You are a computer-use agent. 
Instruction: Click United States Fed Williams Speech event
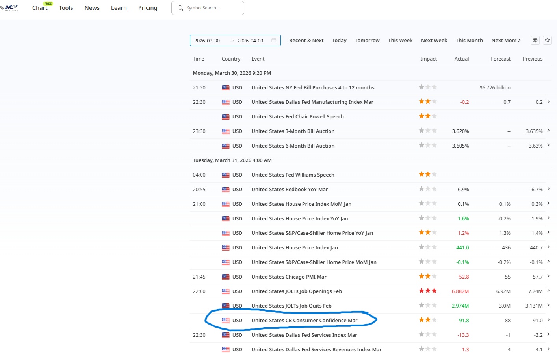[x=293, y=175]
